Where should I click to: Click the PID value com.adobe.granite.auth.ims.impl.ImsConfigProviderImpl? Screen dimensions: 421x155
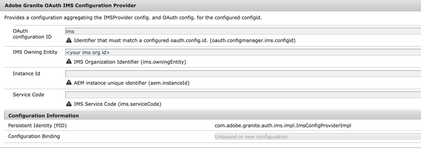[283, 126]
